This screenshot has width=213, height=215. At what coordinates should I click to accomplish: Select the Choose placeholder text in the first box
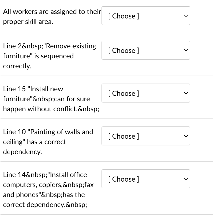123,16
